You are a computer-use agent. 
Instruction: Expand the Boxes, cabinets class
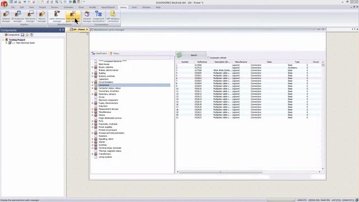93,67
